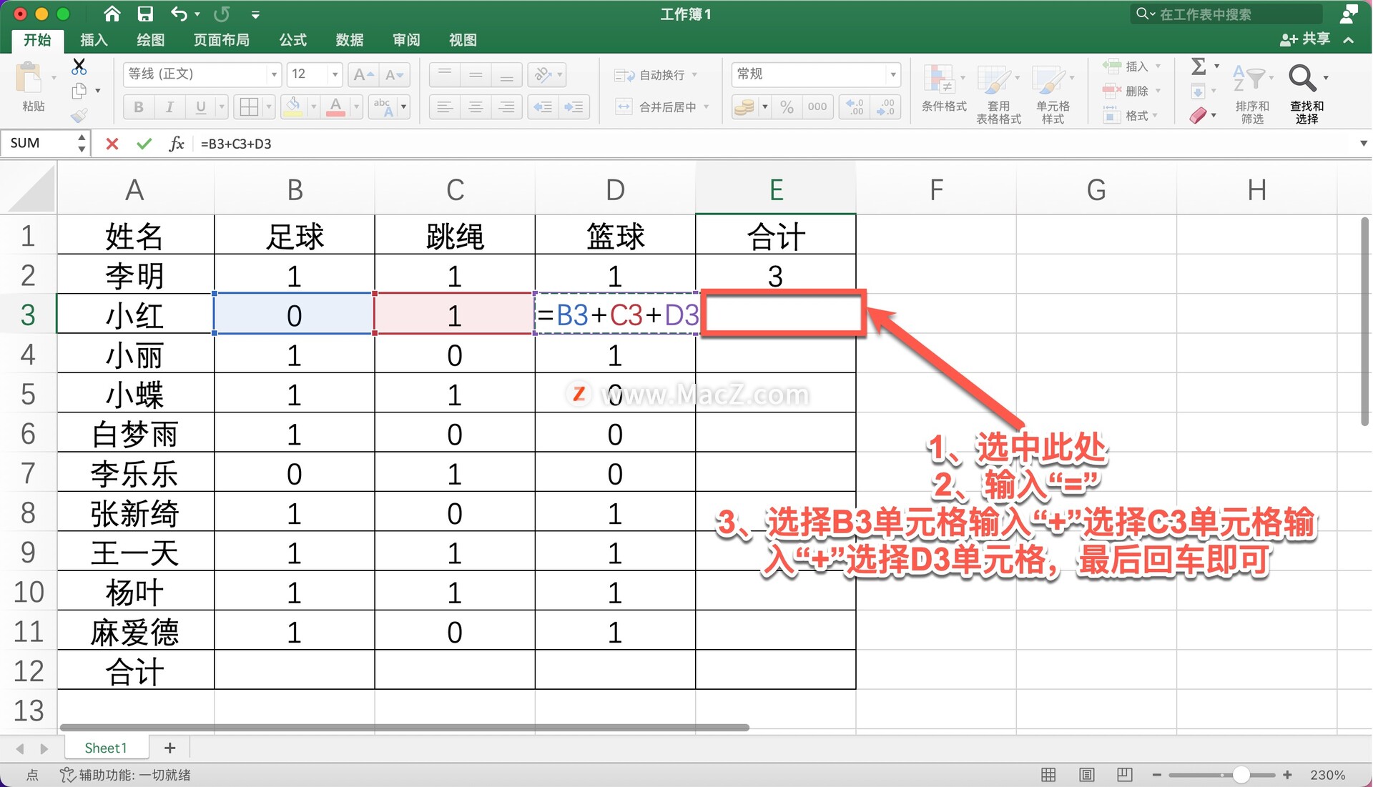This screenshot has width=1373, height=787.
Task: Copy selection with the copy icon
Action: point(79,91)
